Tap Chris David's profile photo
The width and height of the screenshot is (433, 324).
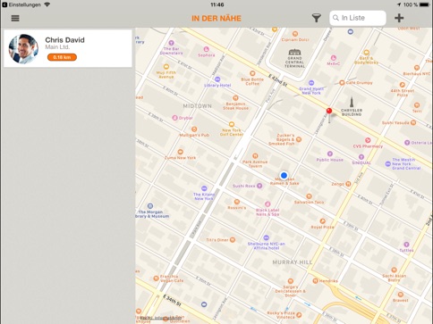point(23,49)
